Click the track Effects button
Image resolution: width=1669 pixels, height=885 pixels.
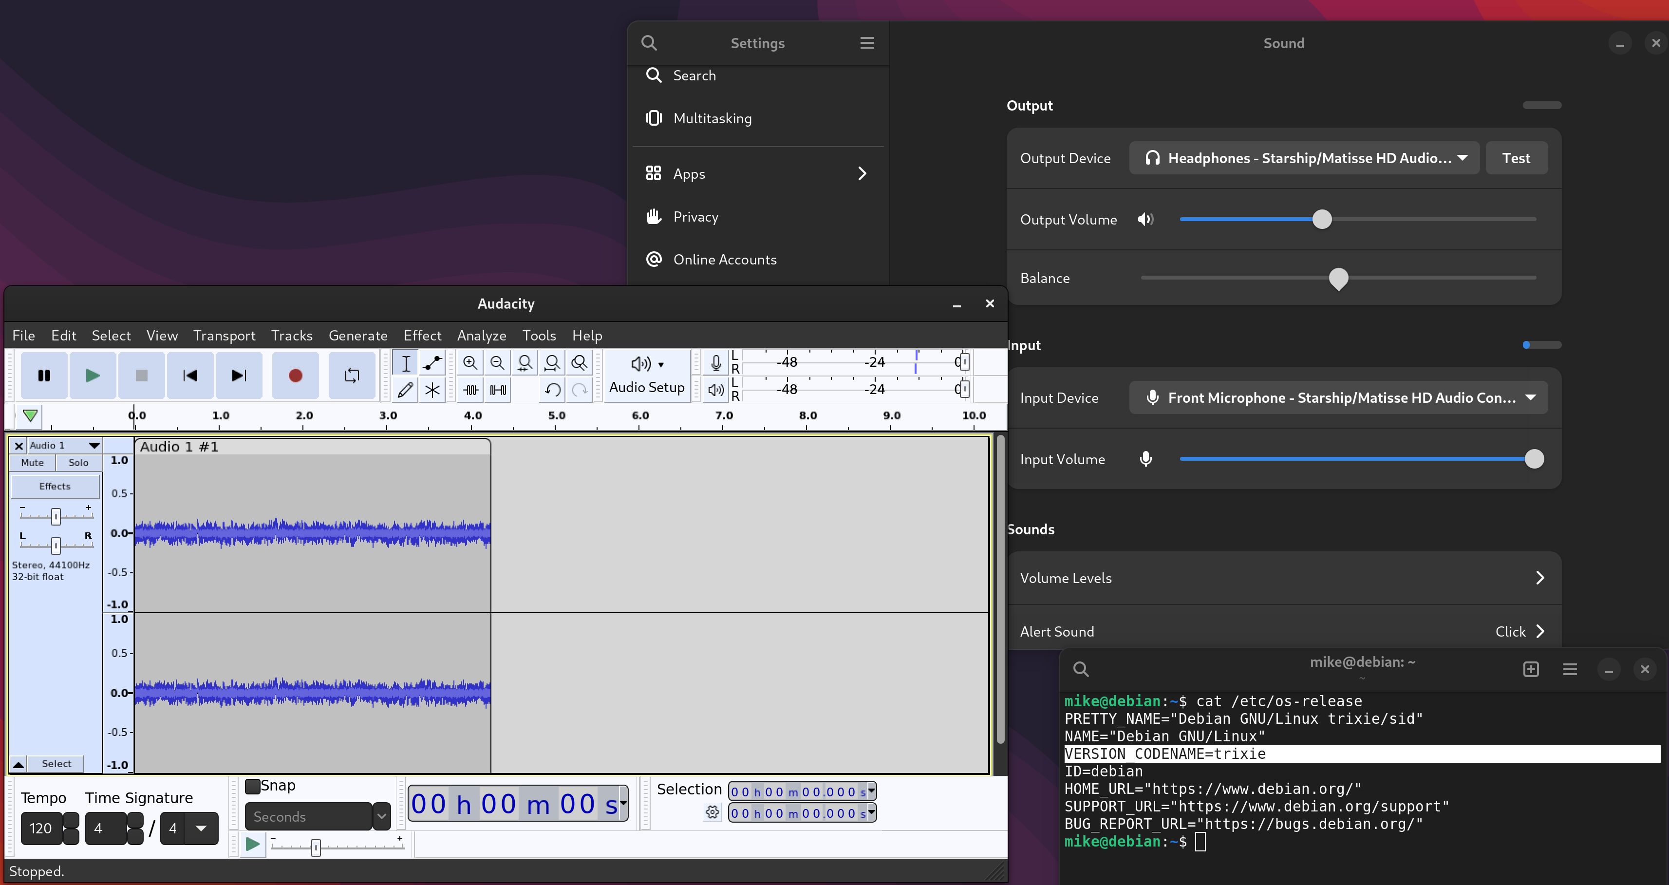(55, 486)
